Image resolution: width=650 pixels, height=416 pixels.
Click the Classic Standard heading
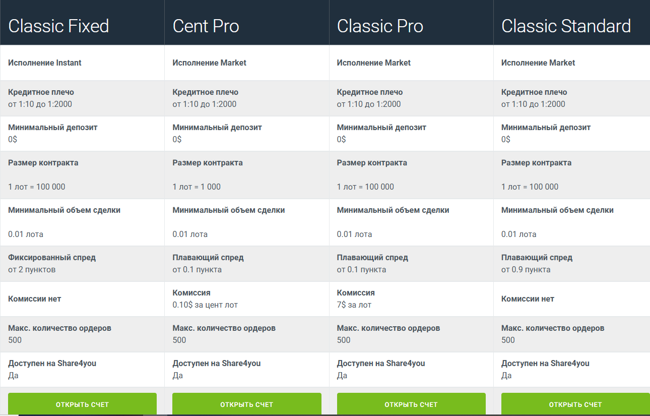click(566, 26)
